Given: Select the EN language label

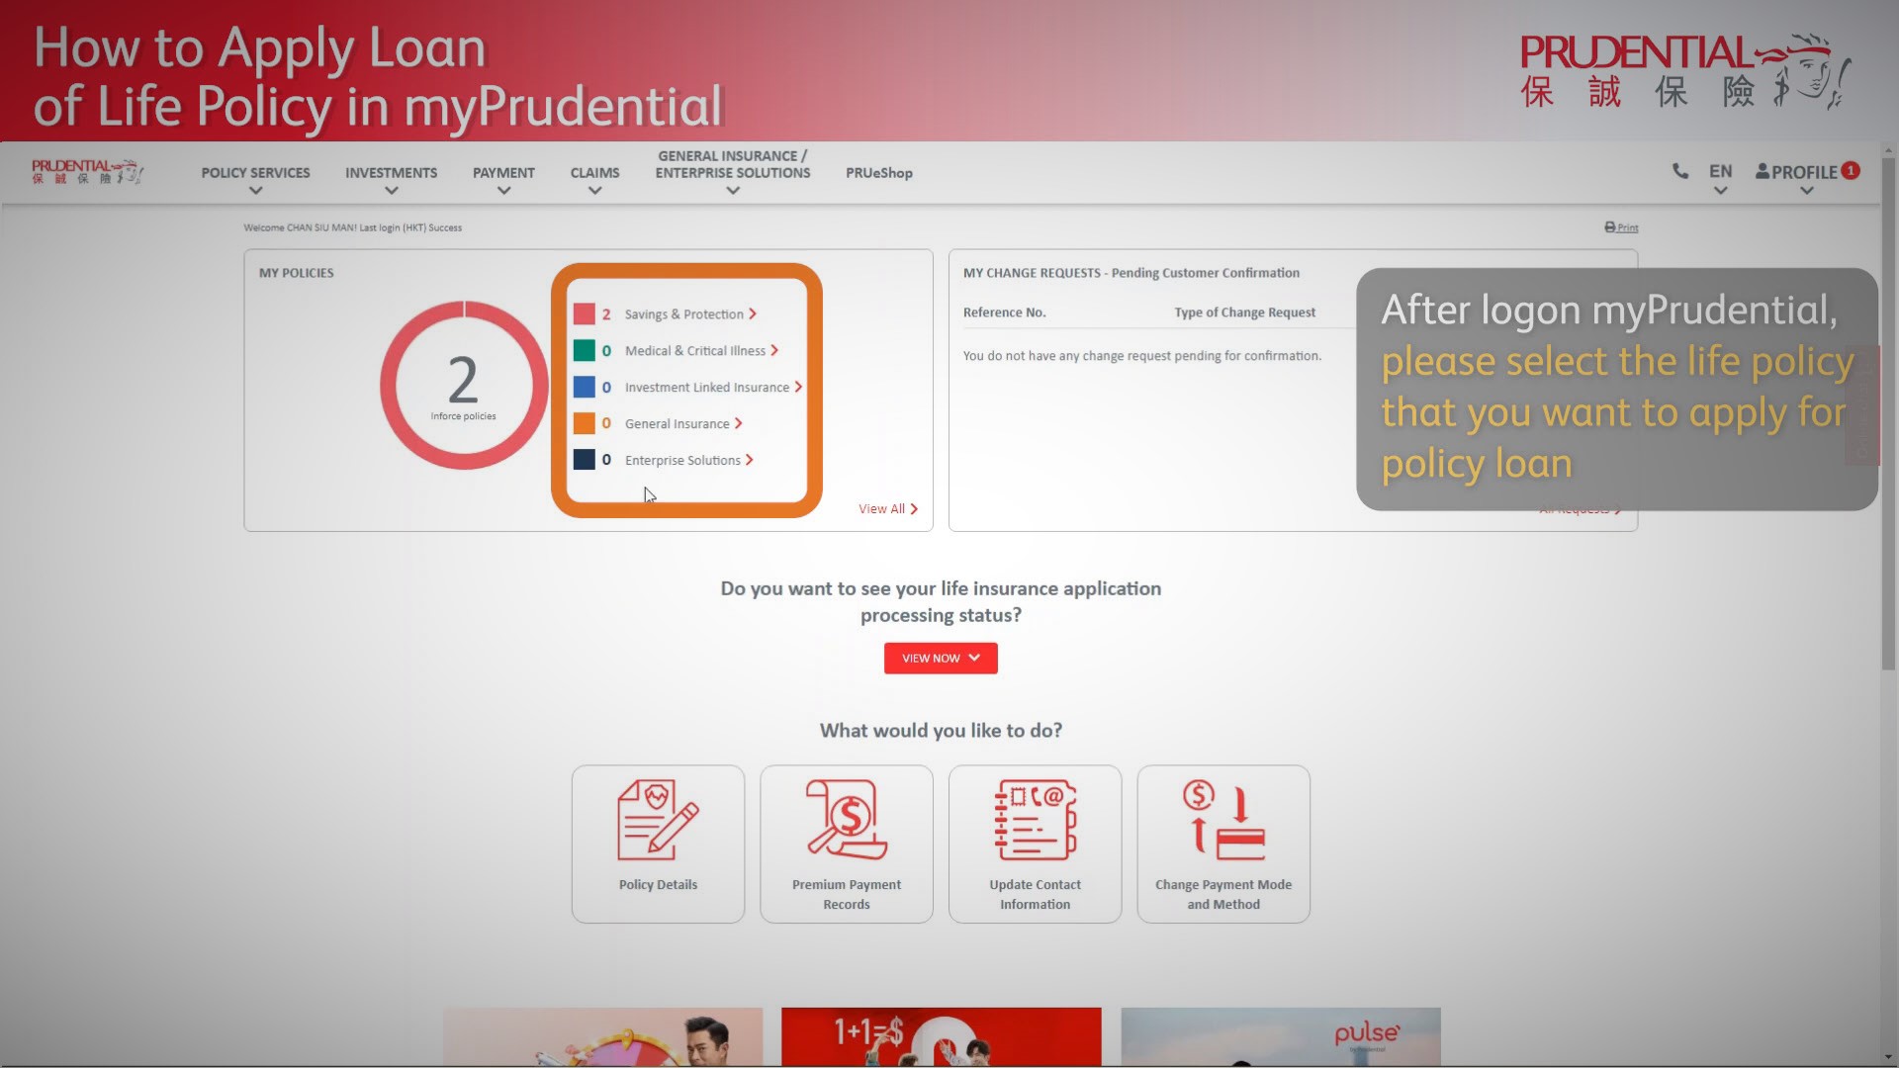Looking at the screenshot, I should click(1721, 172).
